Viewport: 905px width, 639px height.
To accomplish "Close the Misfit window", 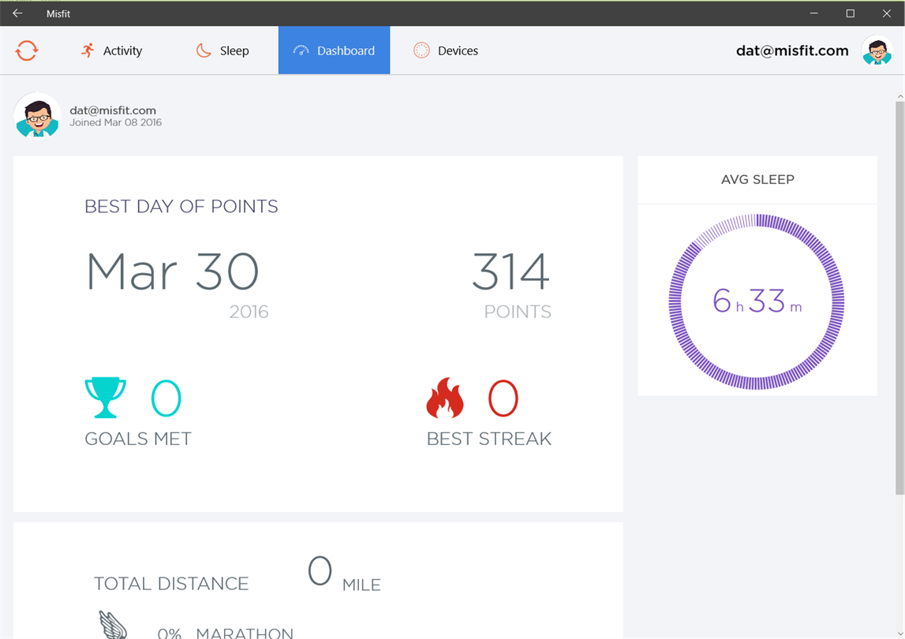I will (x=887, y=13).
